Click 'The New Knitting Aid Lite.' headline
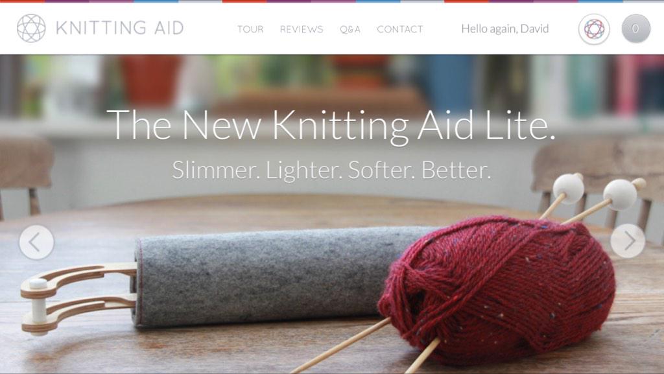 pos(331,125)
